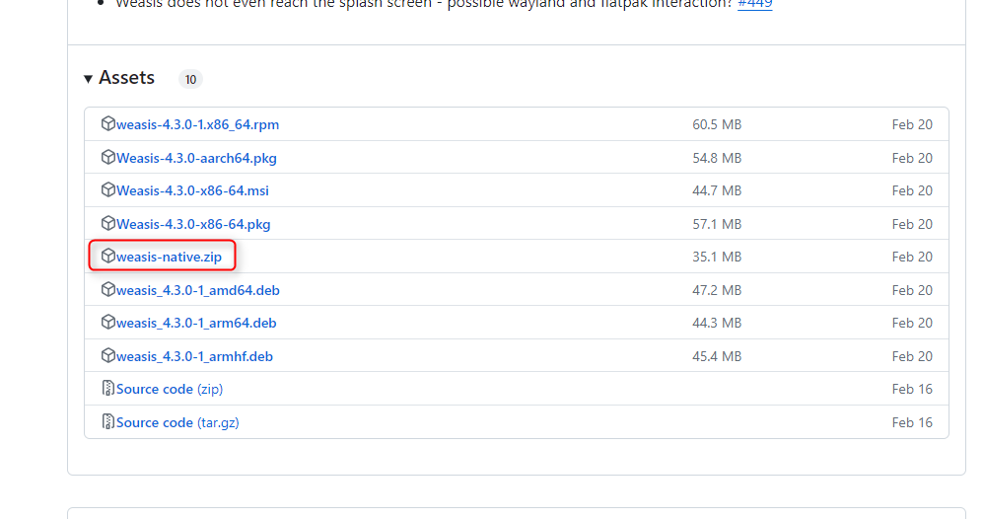
Task: Click Feb 20 date in the rpm row
Action: (912, 124)
